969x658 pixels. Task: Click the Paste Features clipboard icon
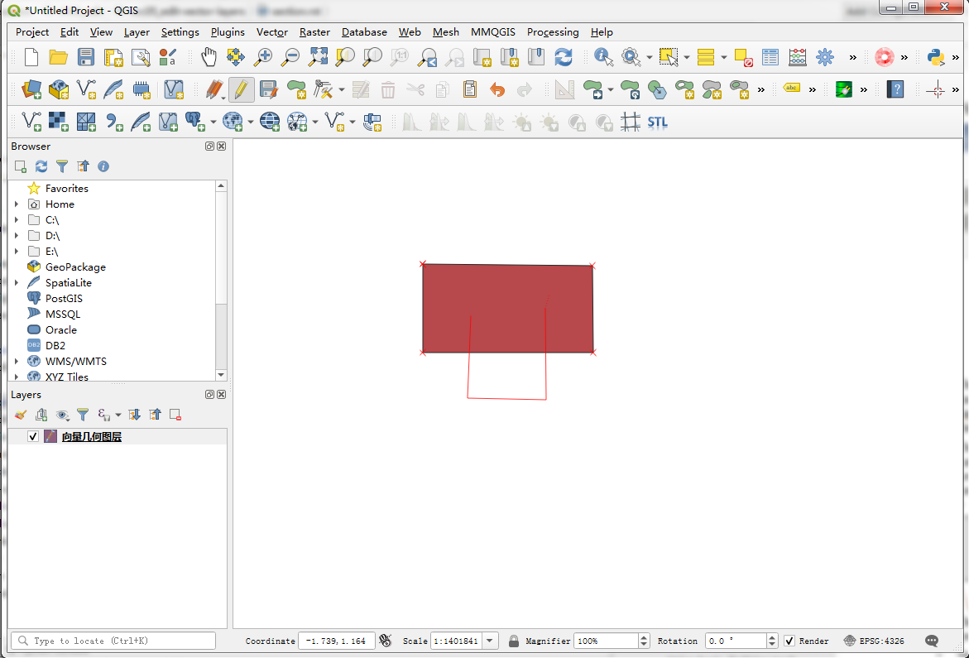tap(470, 89)
